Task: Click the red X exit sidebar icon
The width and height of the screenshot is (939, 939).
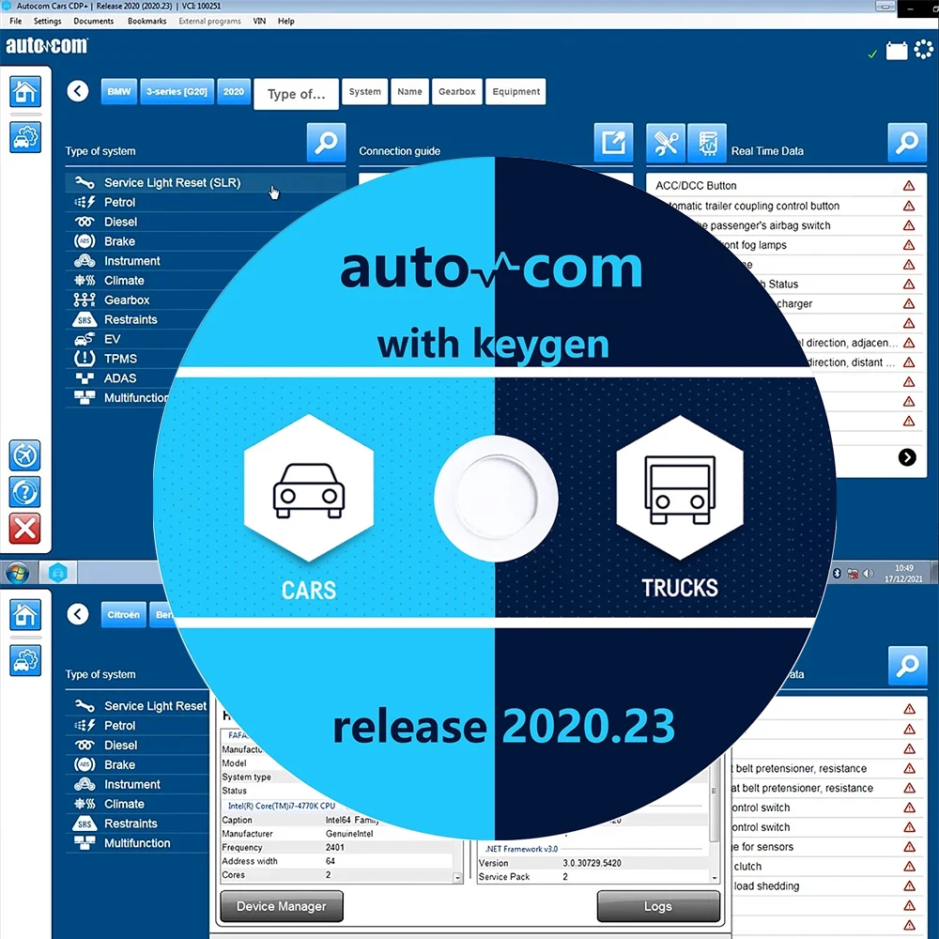Action: [24, 529]
